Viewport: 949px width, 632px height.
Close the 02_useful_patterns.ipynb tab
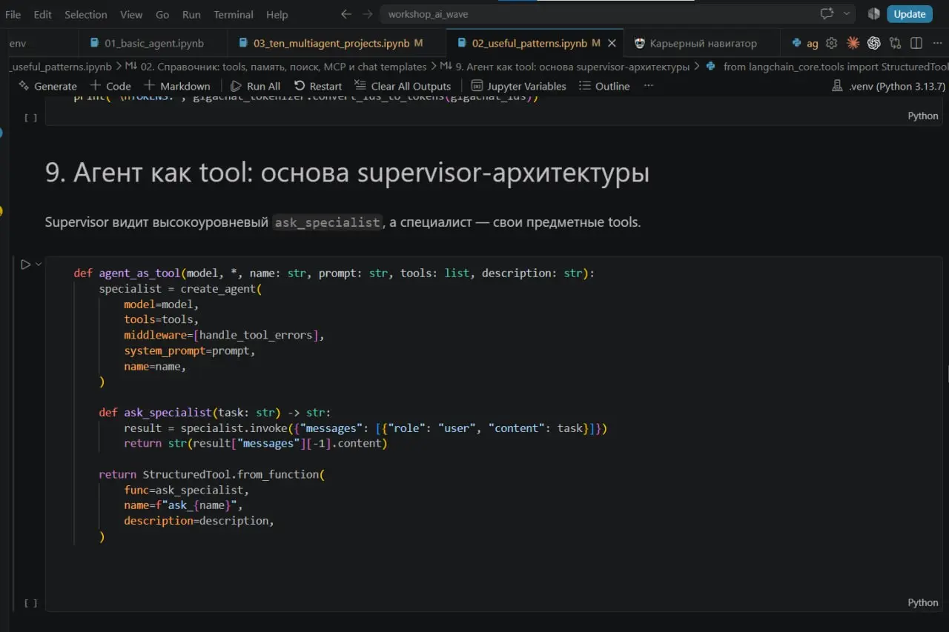[612, 43]
